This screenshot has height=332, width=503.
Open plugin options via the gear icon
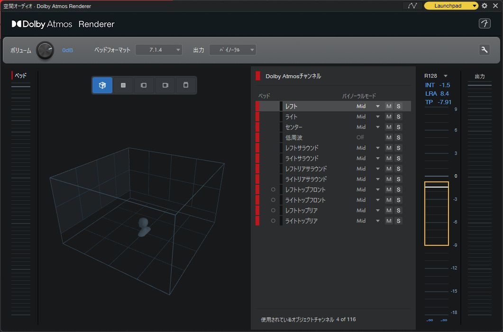pyautogui.click(x=485, y=6)
